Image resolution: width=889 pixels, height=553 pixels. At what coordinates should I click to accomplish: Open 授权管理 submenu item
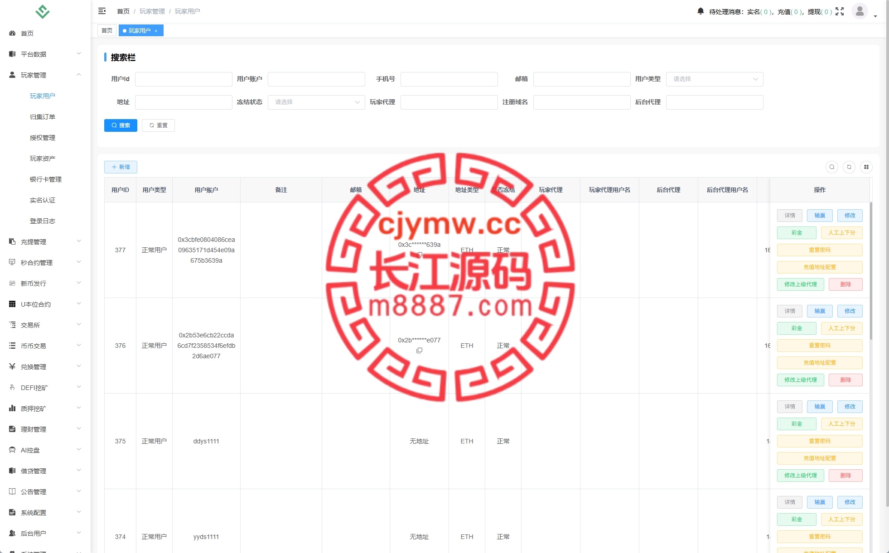(x=43, y=137)
